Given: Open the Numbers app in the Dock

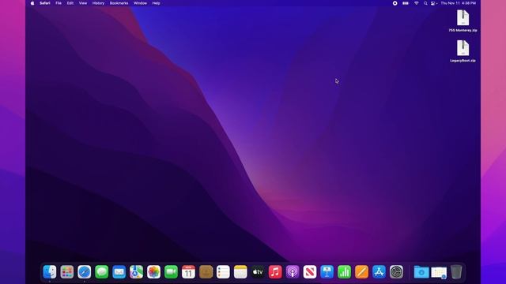Looking at the screenshot, I should coord(345,272).
